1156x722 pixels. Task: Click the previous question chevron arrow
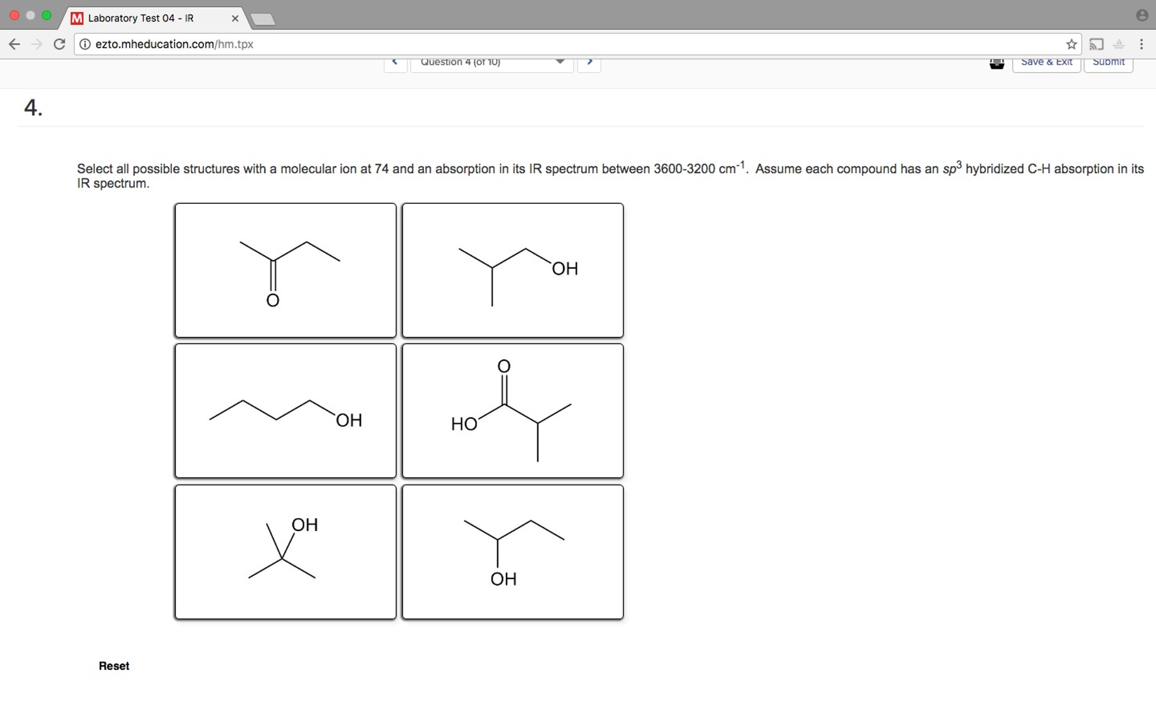click(395, 62)
